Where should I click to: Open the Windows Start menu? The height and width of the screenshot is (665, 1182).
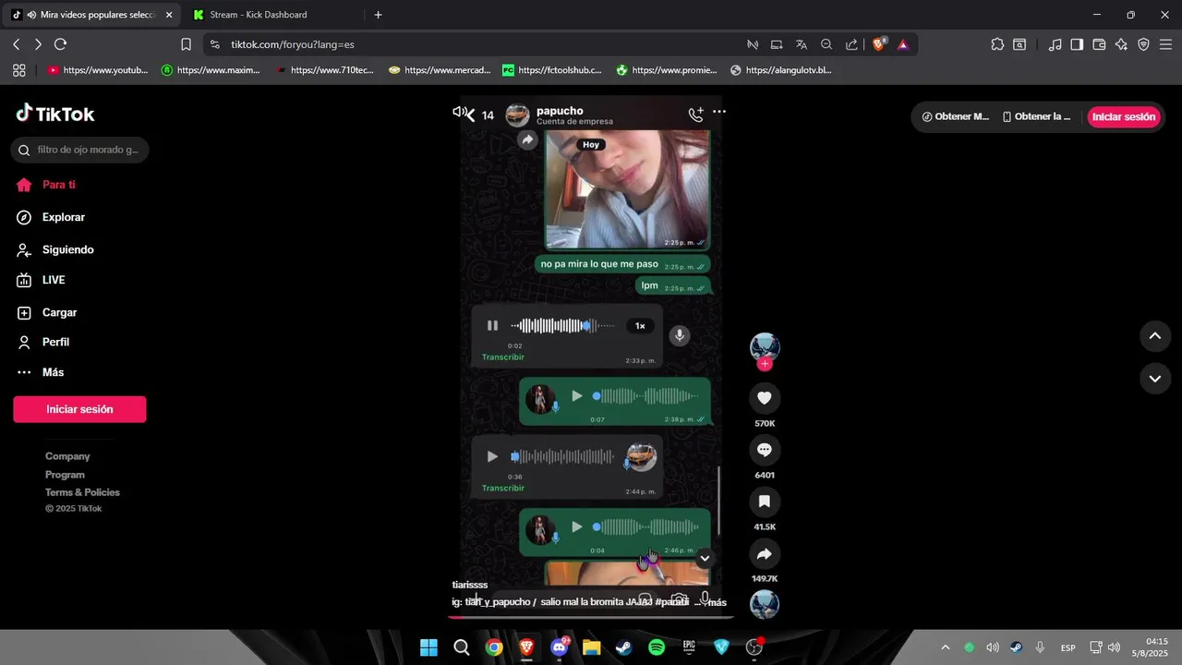428,647
